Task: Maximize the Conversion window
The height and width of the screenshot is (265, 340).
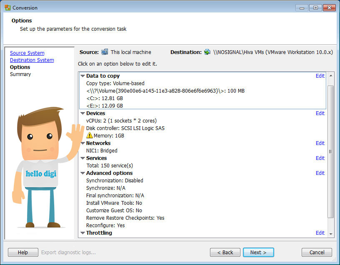Action: click(x=315, y=8)
